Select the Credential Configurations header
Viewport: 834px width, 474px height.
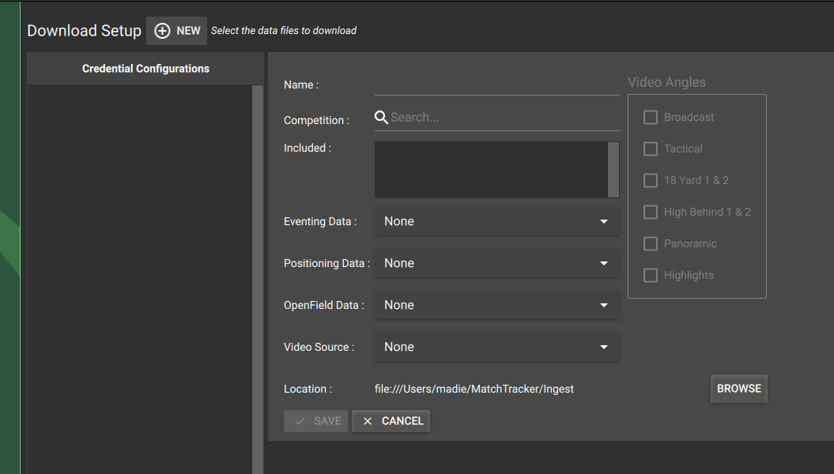(145, 69)
